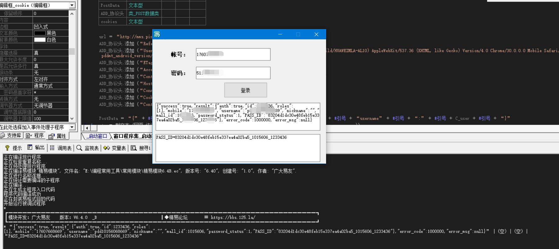Open the 支持库 support library tab
The image size is (559, 249).
[x=11, y=136]
